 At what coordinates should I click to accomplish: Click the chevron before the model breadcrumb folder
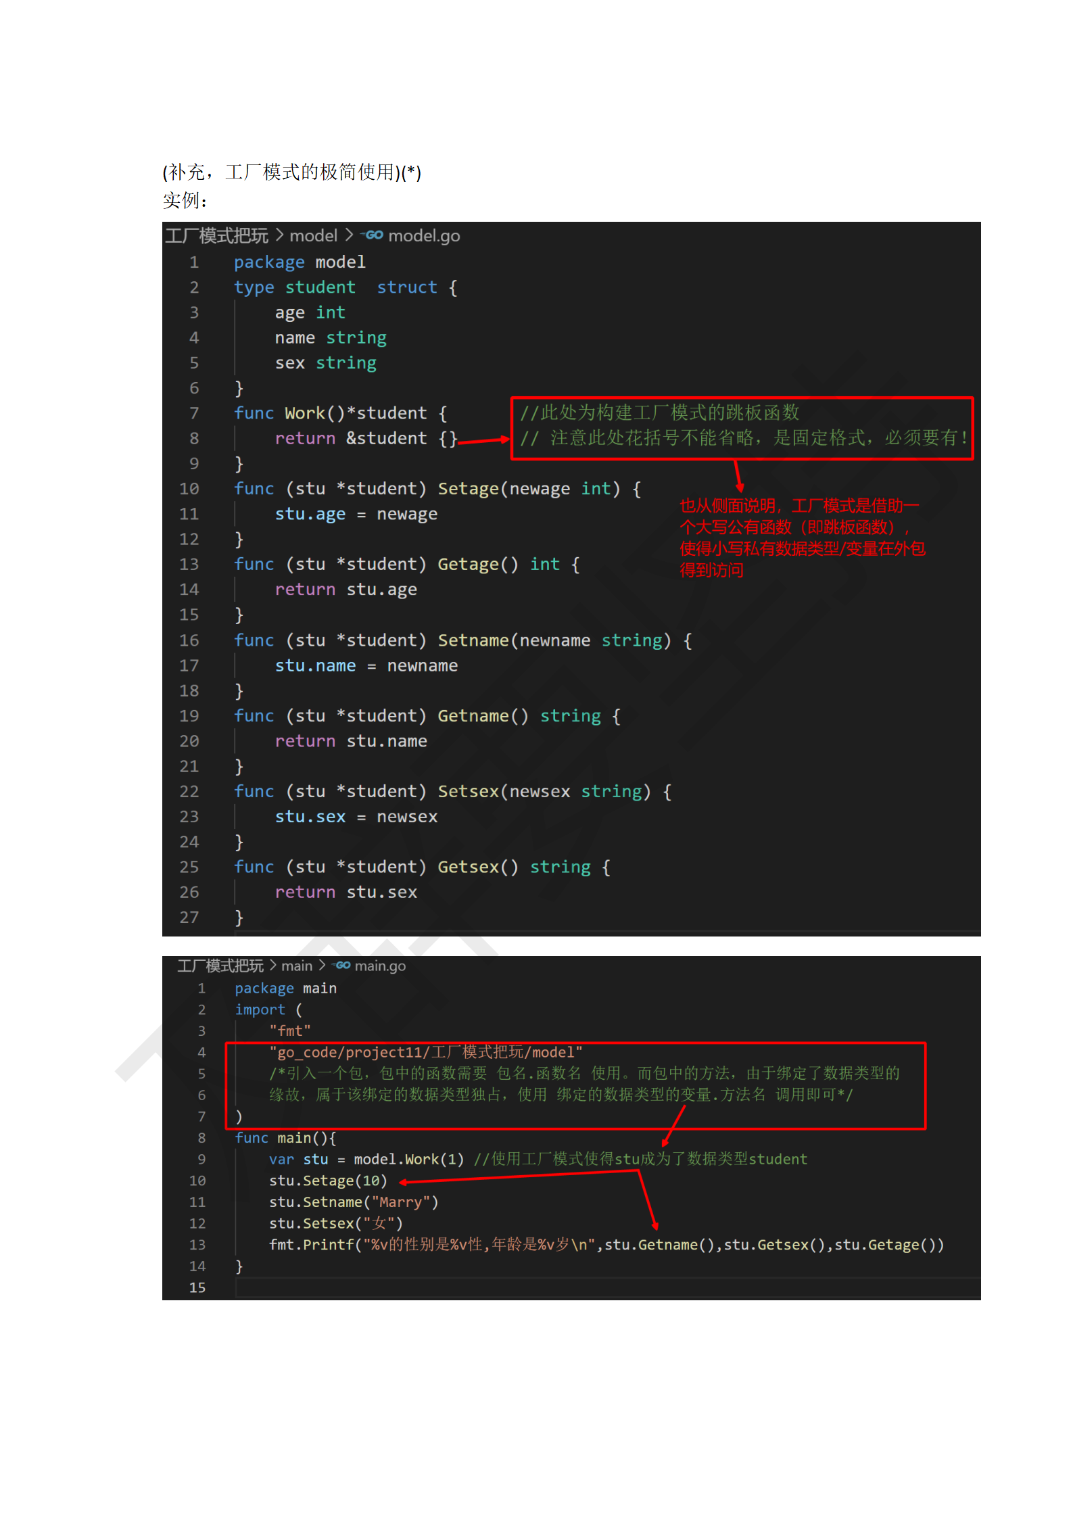tap(279, 235)
